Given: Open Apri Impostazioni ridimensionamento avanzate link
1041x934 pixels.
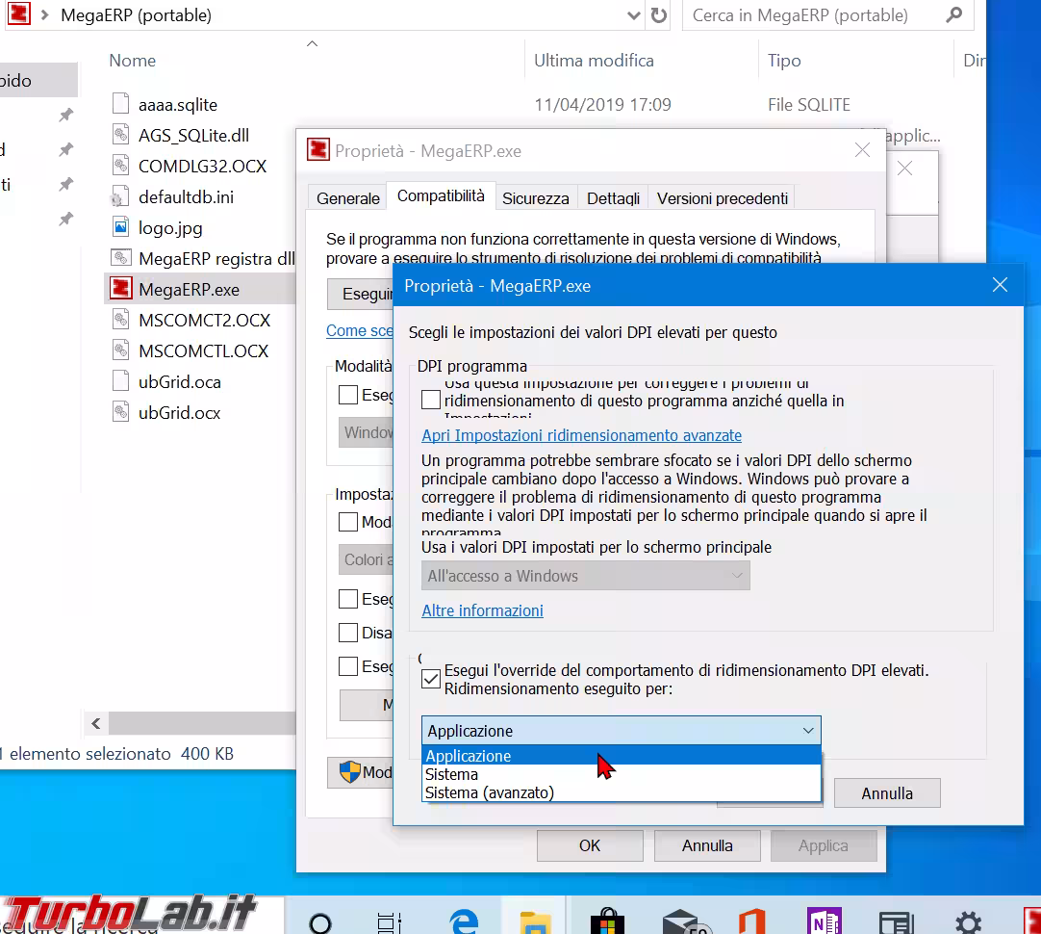Looking at the screenshot, I should (x=581, y=435).
